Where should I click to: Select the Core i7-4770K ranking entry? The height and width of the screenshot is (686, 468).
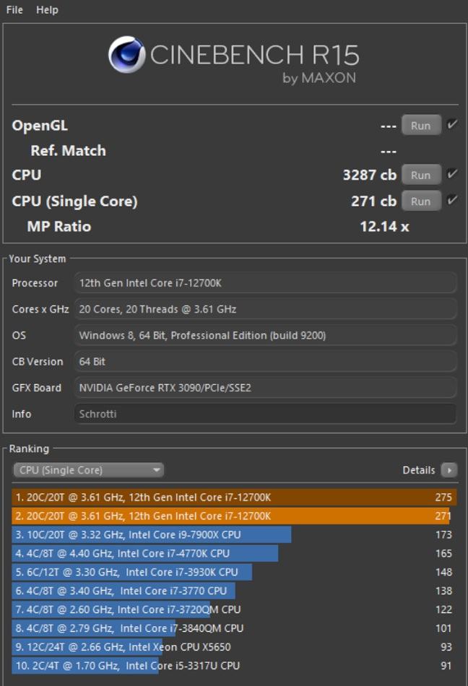(144, 553)
